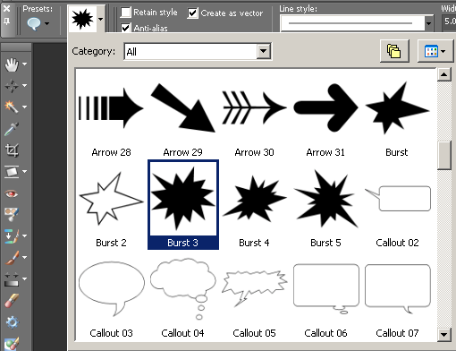Select the Eraser tool
Viewport: 456px width, 351px height.
click(12, 300)
